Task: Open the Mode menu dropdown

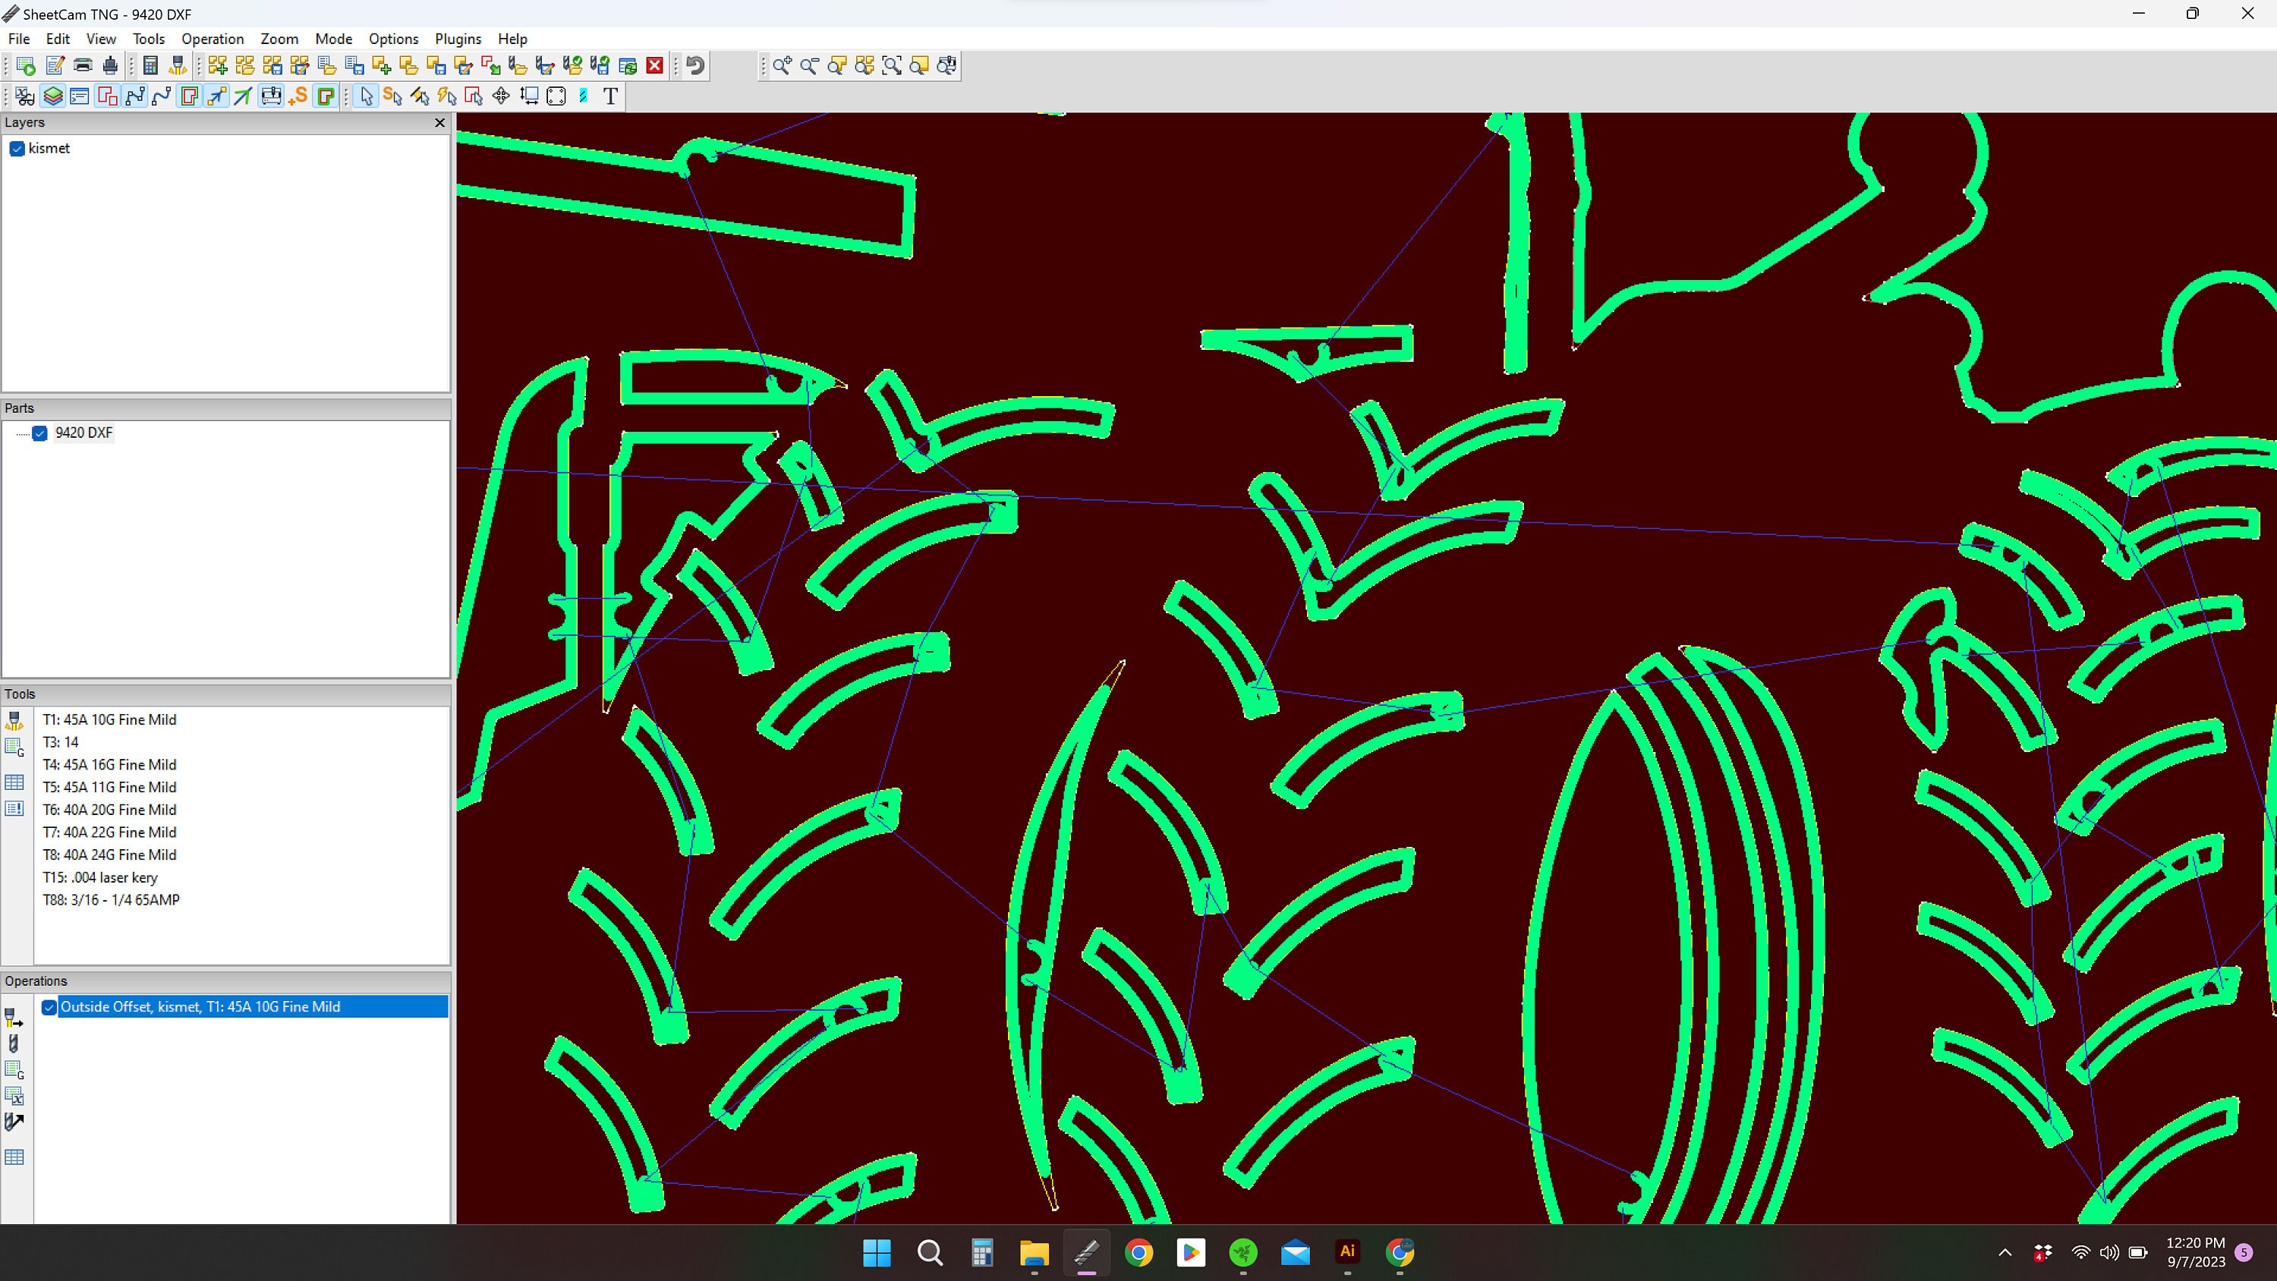Action: [333, 39]
